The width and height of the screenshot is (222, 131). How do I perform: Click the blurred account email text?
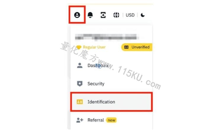pyautogui.click(x=107, y=37)
